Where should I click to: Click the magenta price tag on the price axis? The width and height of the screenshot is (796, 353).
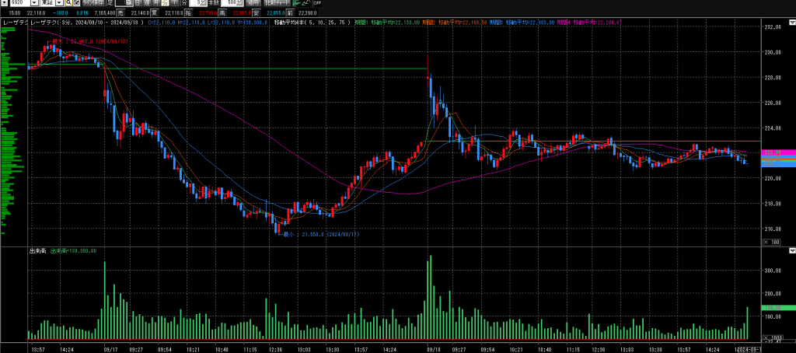pos(772,152)
